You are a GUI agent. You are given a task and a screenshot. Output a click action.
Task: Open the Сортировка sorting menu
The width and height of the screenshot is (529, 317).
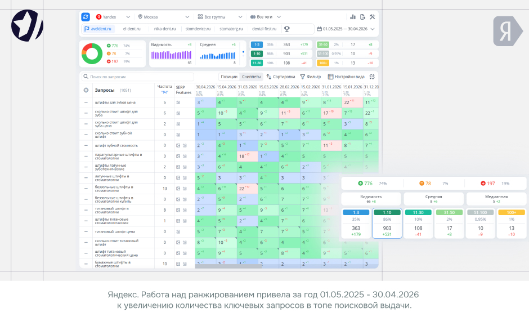[281, 77]
